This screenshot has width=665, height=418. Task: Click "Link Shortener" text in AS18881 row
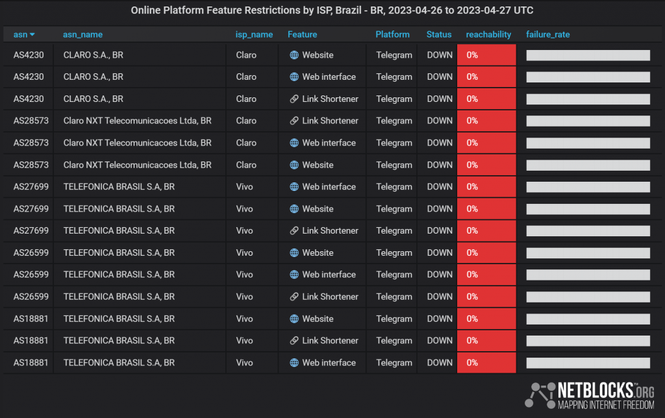tap(330, 340)
